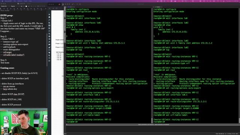Click the table grid icon in diagram sidebar

coord(49,28)
